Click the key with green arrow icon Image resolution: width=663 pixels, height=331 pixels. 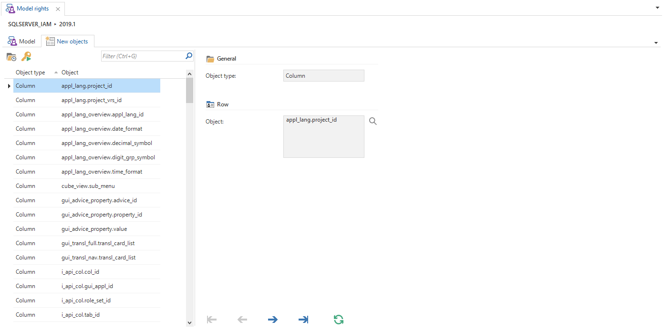click(x=26, y=57)
